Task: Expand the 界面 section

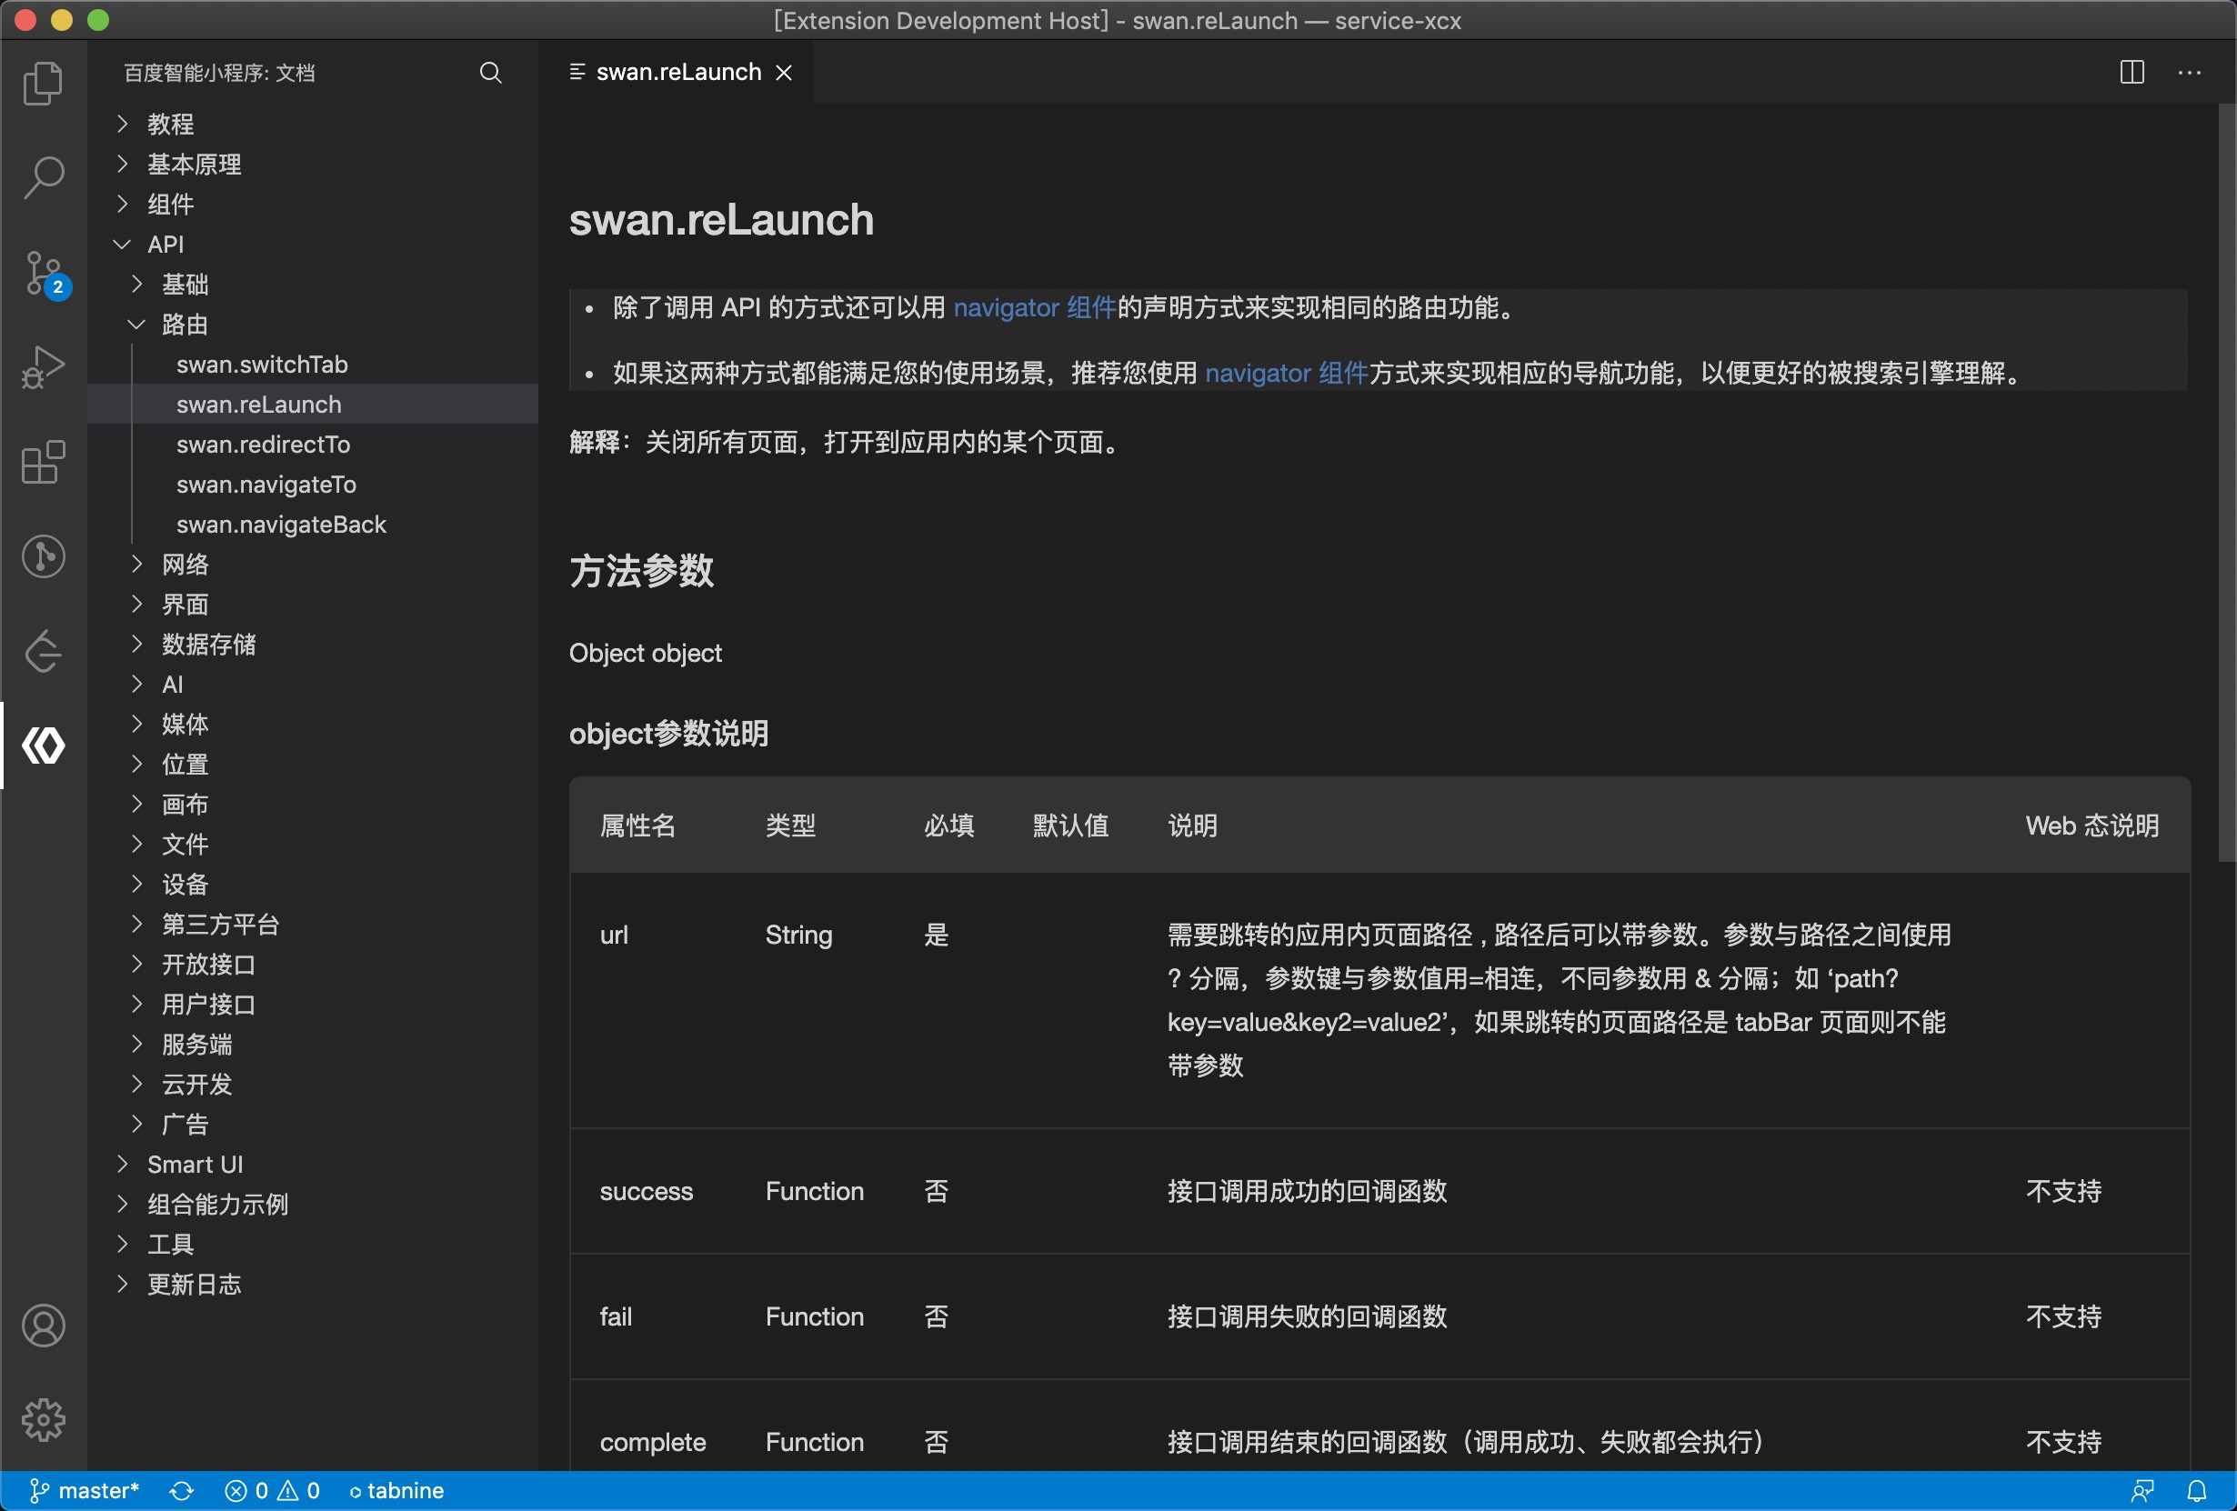Action: click(x=313, y=605)
